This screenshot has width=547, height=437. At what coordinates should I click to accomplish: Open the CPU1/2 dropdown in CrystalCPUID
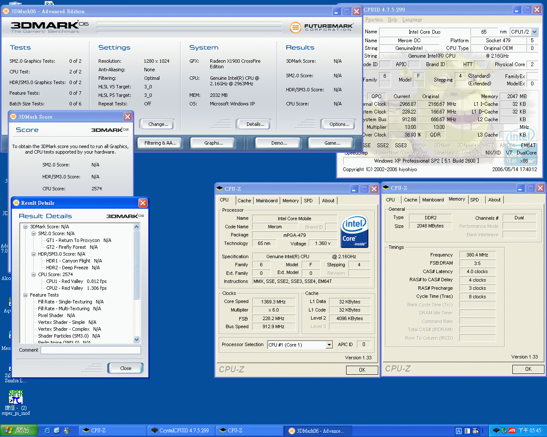click(x=534, y=32)
